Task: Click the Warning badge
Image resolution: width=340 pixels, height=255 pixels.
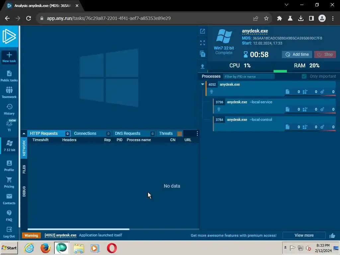Action: click(x=31, y=235)
